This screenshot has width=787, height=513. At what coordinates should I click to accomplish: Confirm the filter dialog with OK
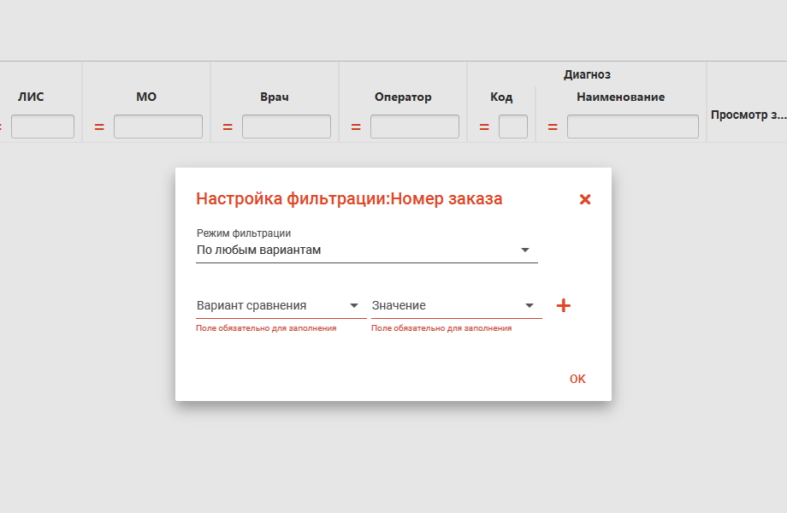(577, 379)
